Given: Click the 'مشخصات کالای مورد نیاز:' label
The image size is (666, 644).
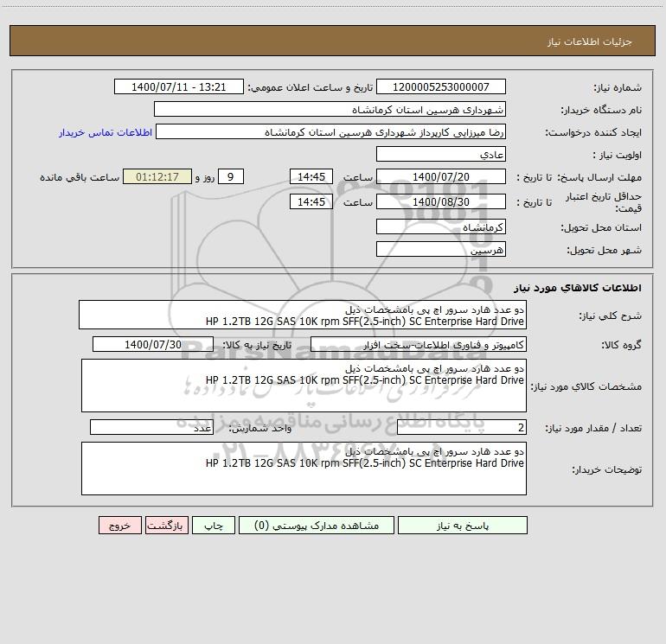Looking at the screenshot, I should coord(586,386).
